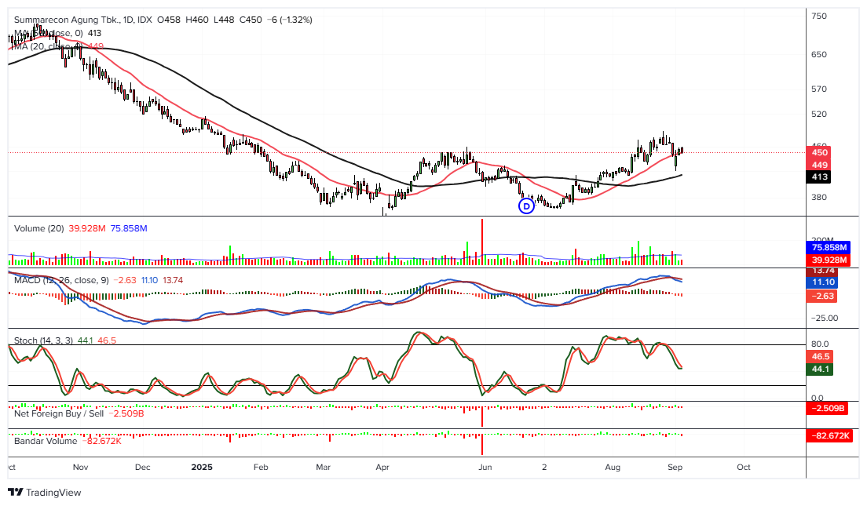
Task: Click the 450 current price label
Action: pos(819,152)
